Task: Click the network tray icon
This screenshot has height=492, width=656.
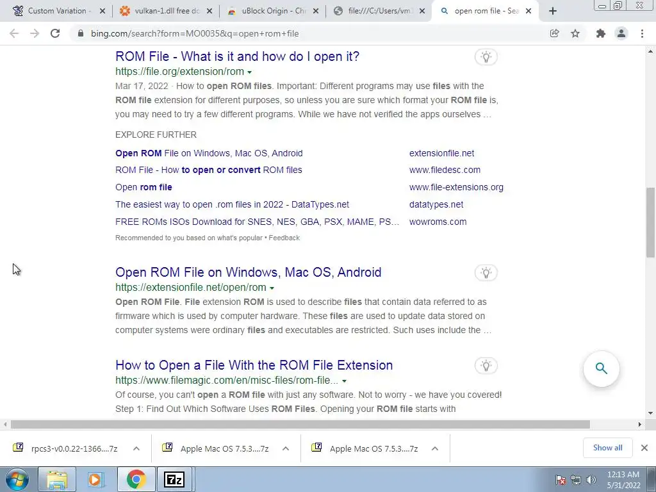Action: pyautogui.click(x=576, y=480)
